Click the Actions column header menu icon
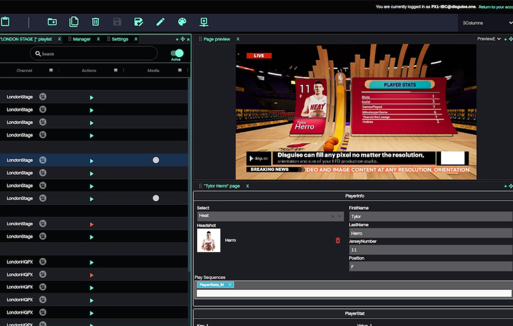Image resolution: width=513 pixels, height=326 pixels. (115, 71)
